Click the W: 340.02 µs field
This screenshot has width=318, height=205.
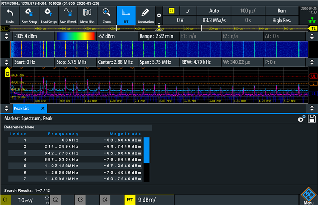click(x=242, y=62)
